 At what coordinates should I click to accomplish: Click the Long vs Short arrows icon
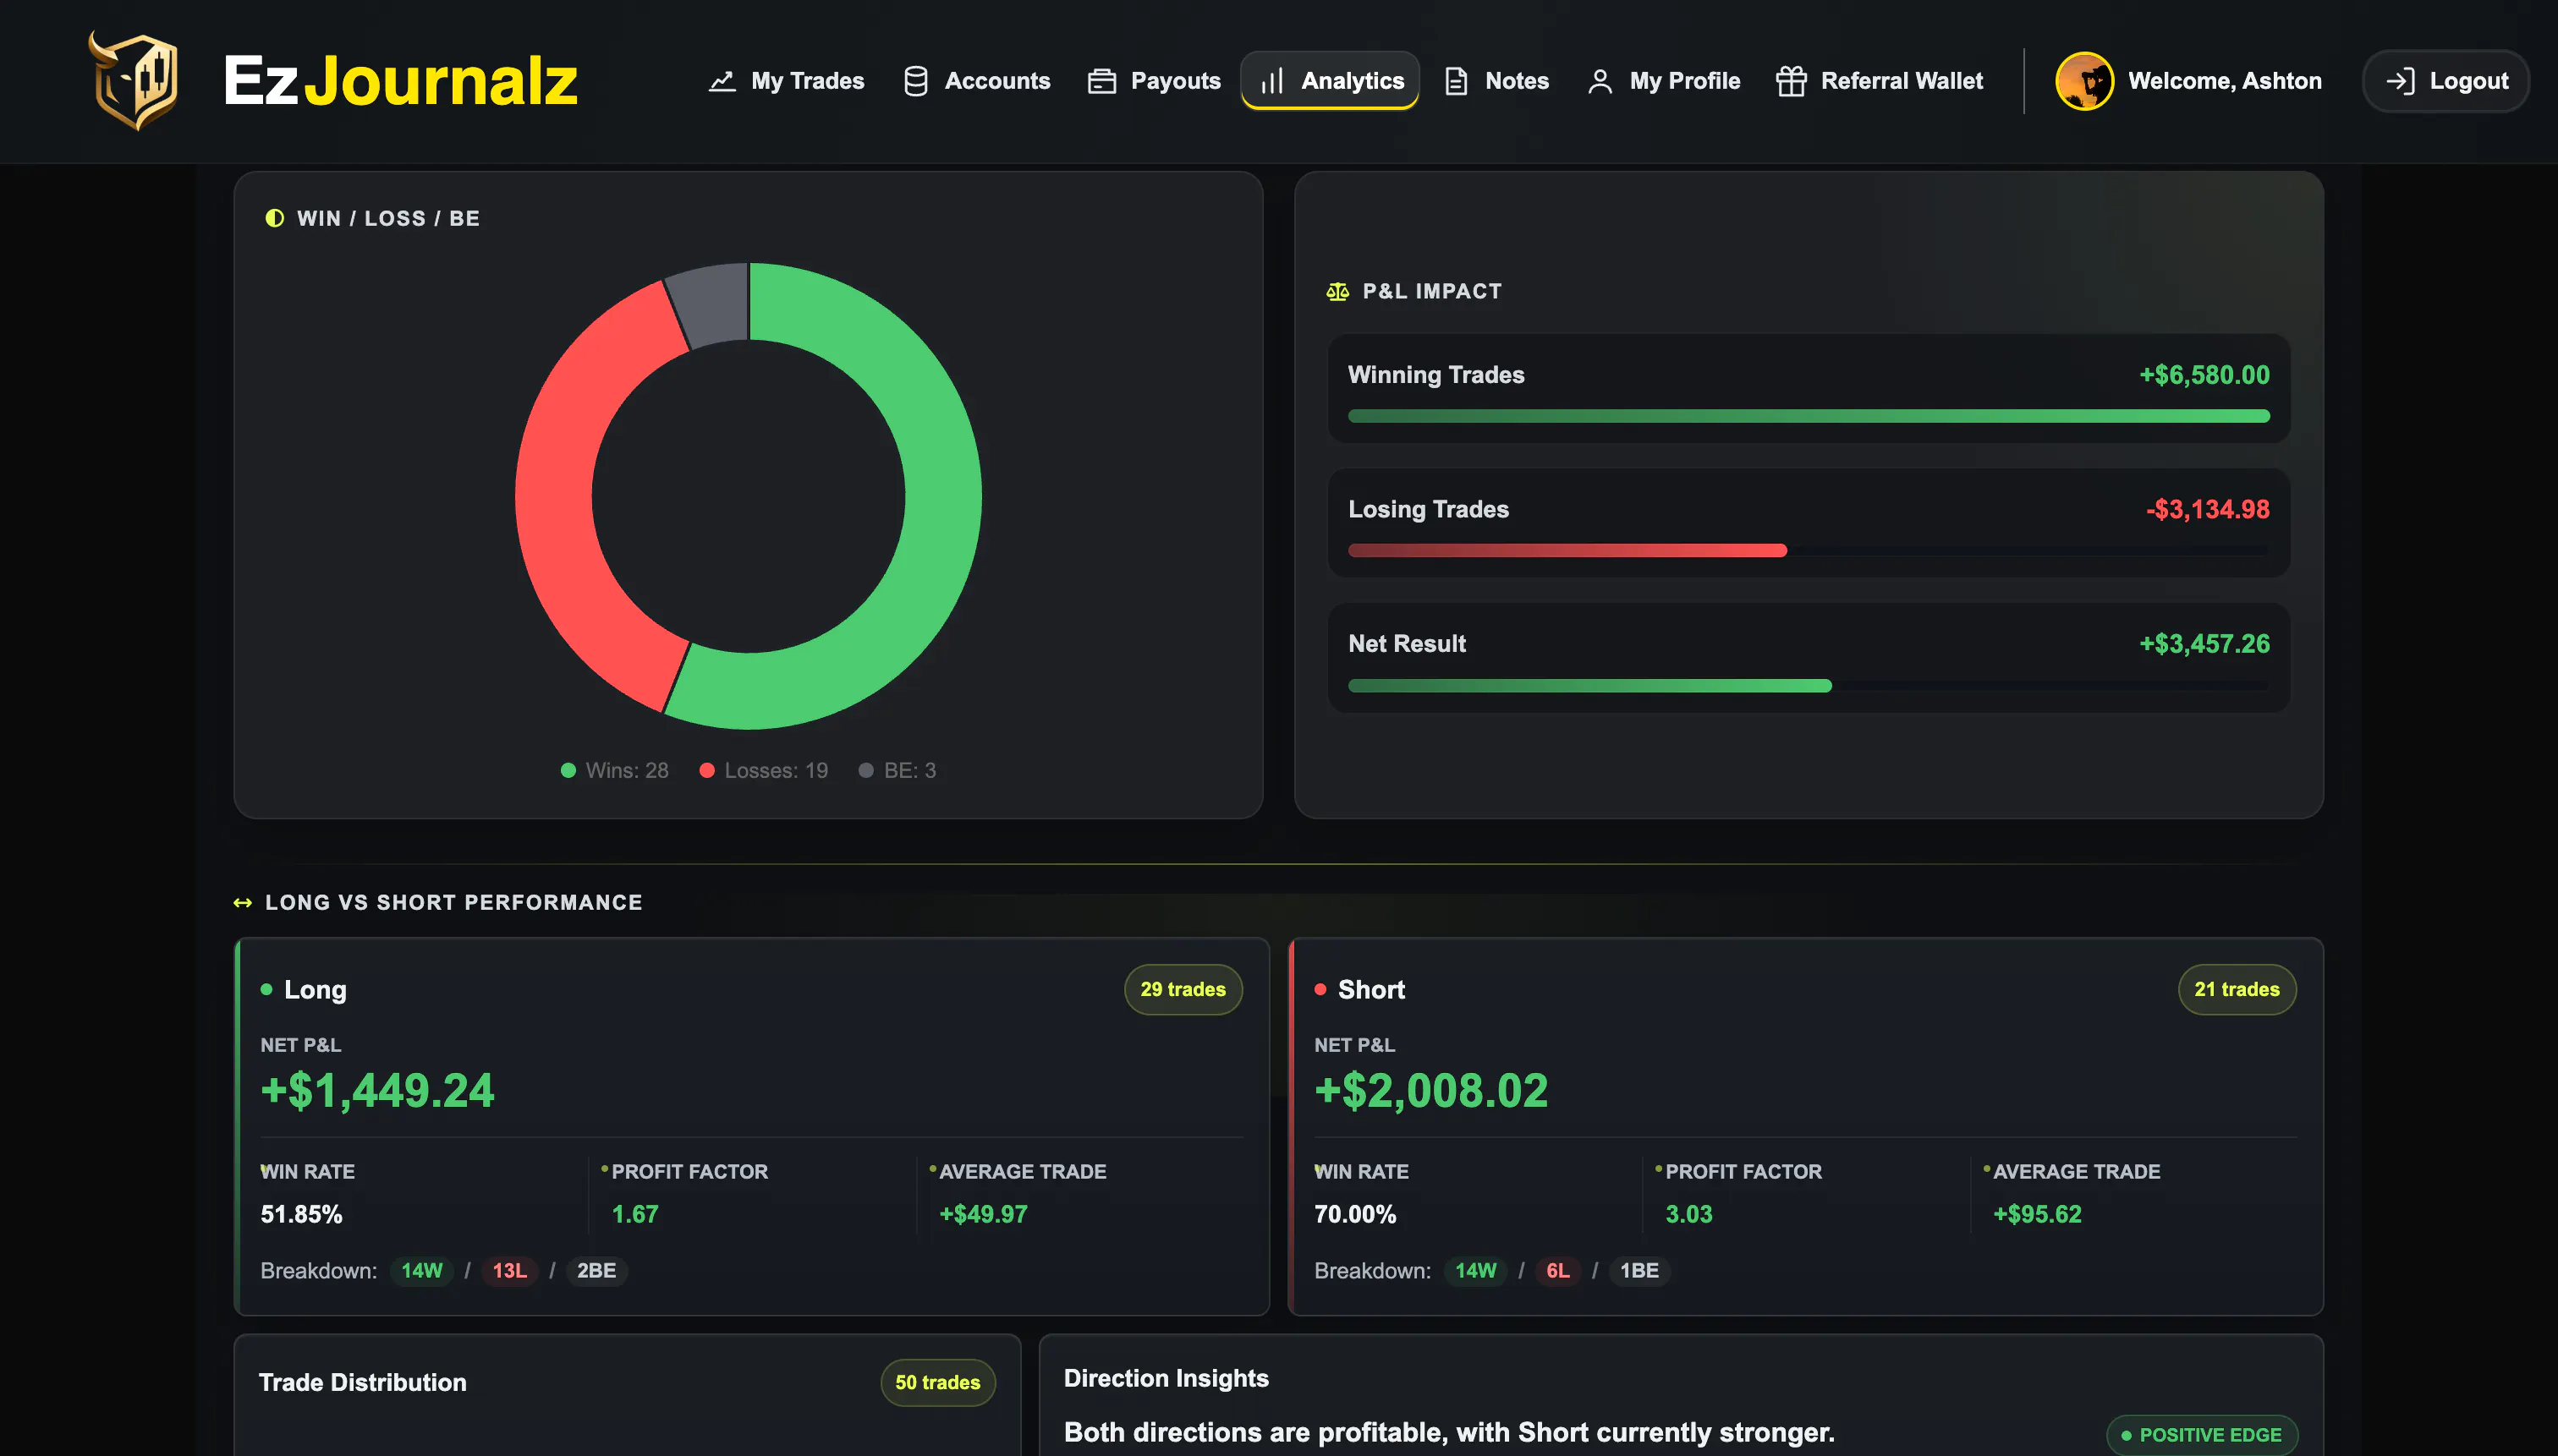click(x=242, y=903)
